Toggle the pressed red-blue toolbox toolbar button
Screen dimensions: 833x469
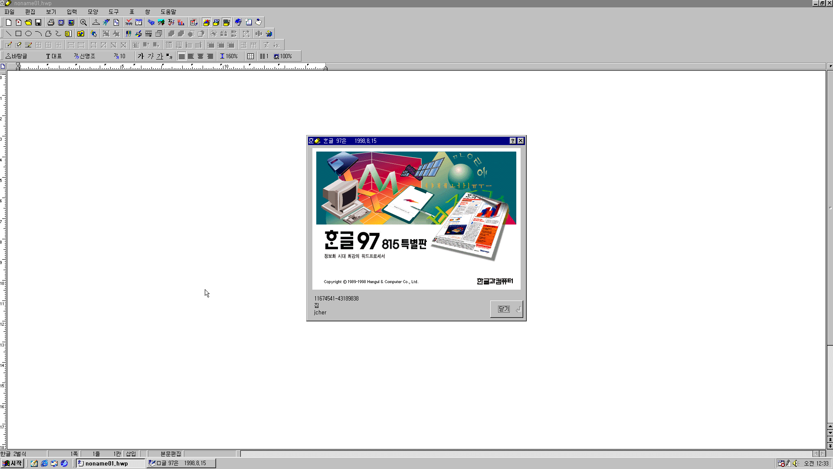(207, 22)
